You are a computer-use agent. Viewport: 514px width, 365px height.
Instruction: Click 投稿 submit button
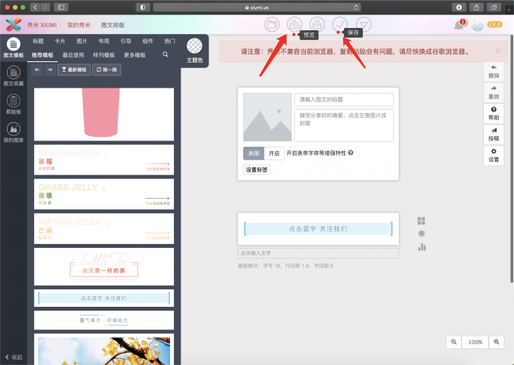pos(494,135)
